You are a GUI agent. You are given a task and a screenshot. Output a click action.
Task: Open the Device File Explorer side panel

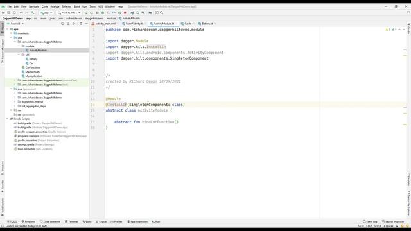(x=408, y=203)
